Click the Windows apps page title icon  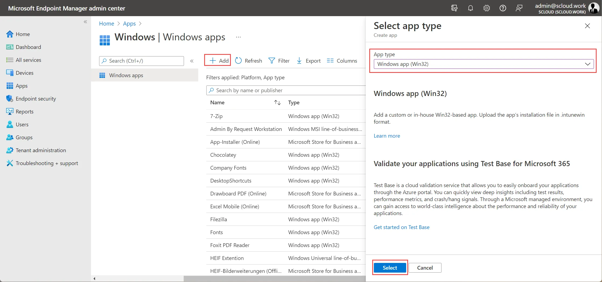(105, 40)
